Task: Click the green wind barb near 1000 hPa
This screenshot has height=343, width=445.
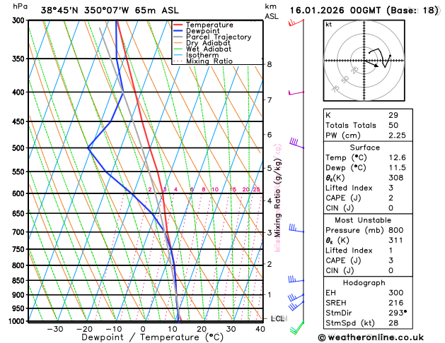Action: [296, 328]
